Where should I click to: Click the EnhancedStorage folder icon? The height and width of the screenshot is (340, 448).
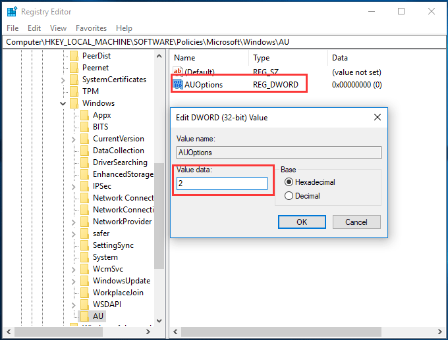pos(84,174)
